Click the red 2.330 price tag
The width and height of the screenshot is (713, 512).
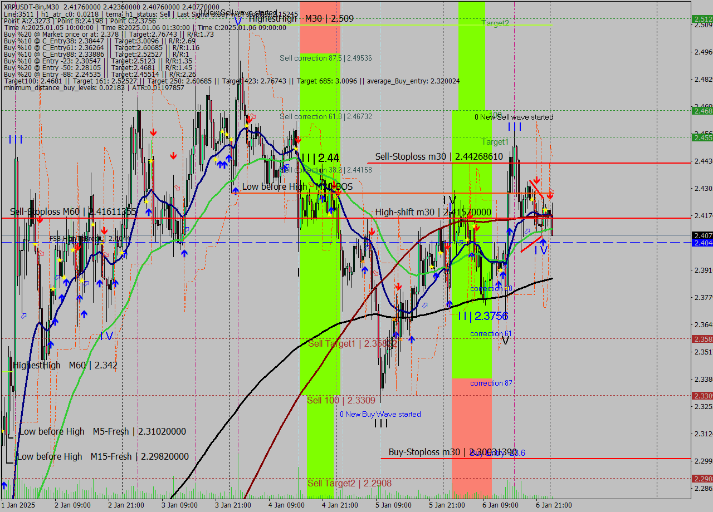coord(702,396)
